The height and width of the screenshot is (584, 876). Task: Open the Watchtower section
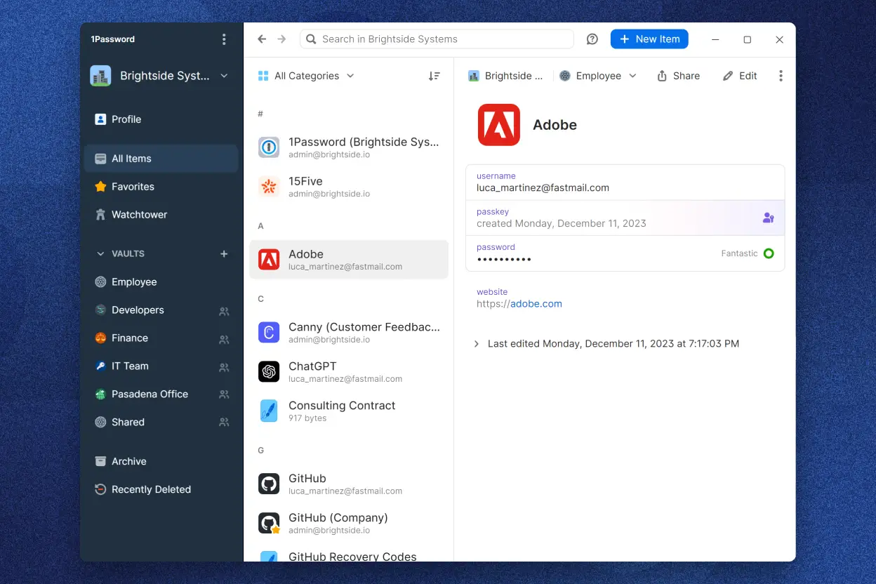138,214
